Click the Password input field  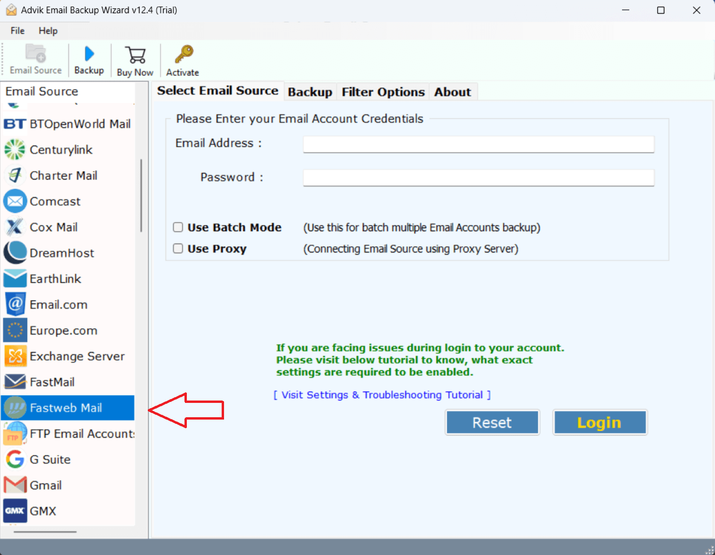click(479, 178)
